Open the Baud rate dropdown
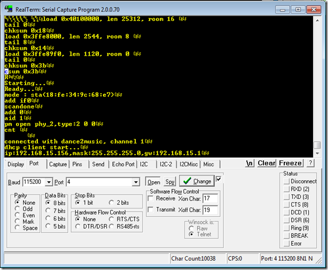The height and width of the screenshot is (270, 328). click(49, 182)
